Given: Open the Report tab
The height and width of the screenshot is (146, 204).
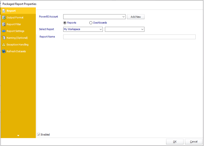Looking at the screenshot, I should pos(18,11).
